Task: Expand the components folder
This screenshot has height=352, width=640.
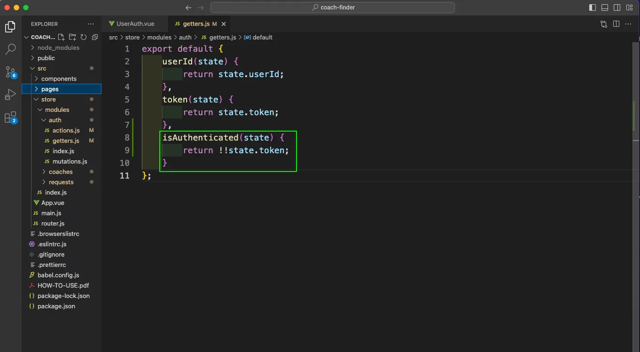Action: click(x=62, y=78)
